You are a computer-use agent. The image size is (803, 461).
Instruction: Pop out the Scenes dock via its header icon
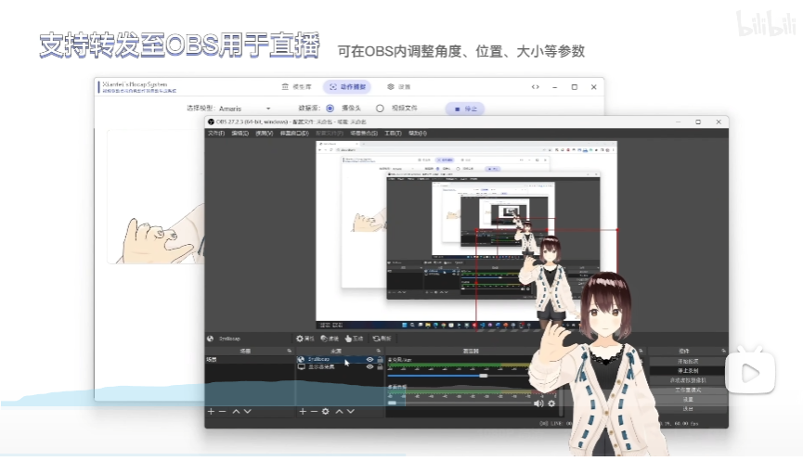[x=290, y=351]
